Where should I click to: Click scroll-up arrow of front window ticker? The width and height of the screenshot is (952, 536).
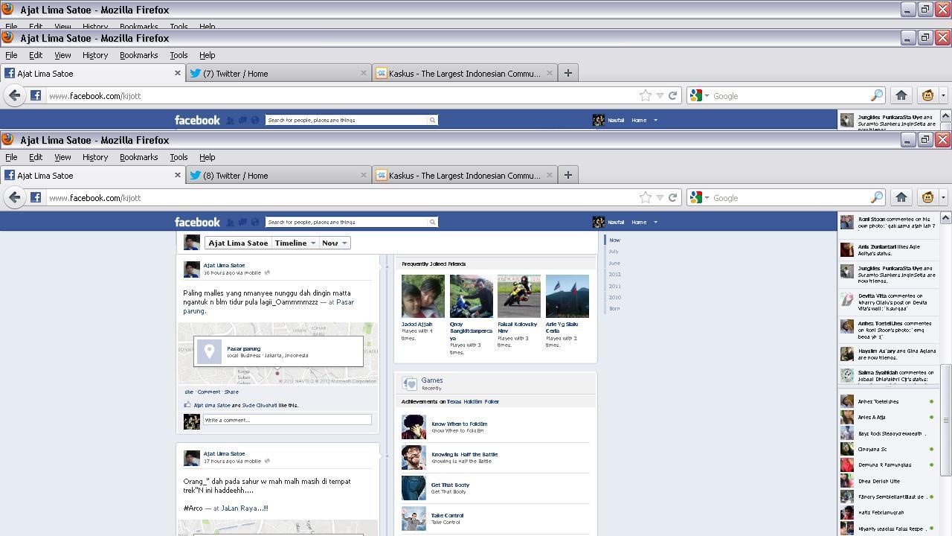tap(945, 217)
